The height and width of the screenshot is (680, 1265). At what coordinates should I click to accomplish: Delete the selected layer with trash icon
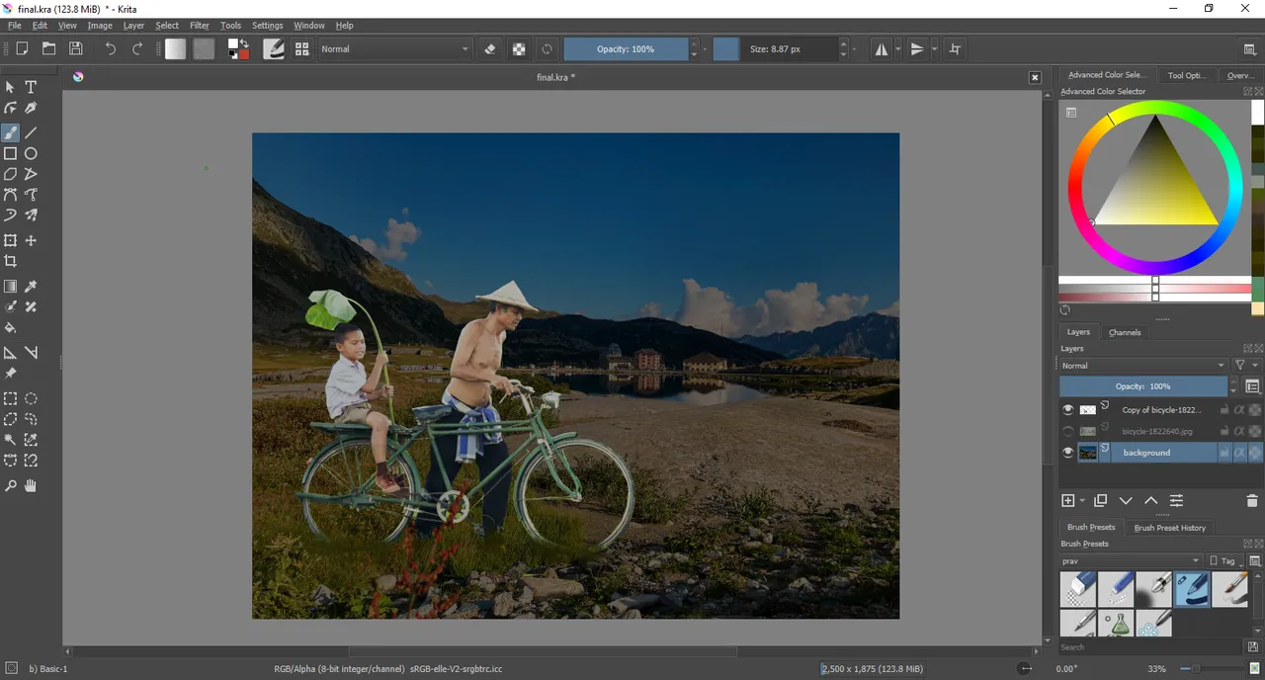pyautogui.click(x=1251, y=501)
